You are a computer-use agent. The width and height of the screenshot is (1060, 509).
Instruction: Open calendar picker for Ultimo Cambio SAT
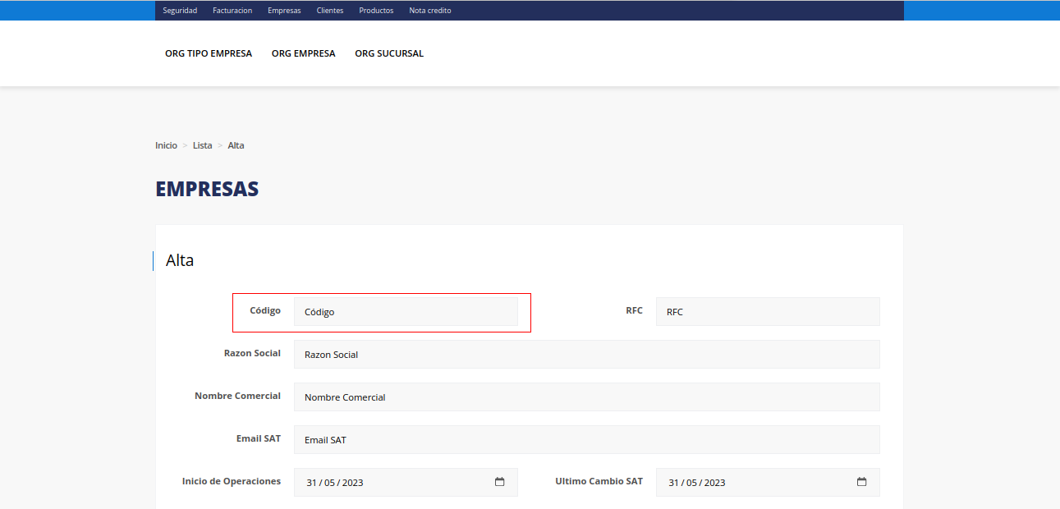coord(861,482)
